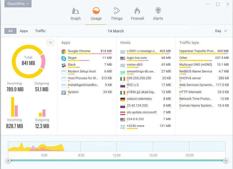The width and height of the screenshot is (233, 169).
Task: Click the filter settings sliders icon
Action: 50,43
